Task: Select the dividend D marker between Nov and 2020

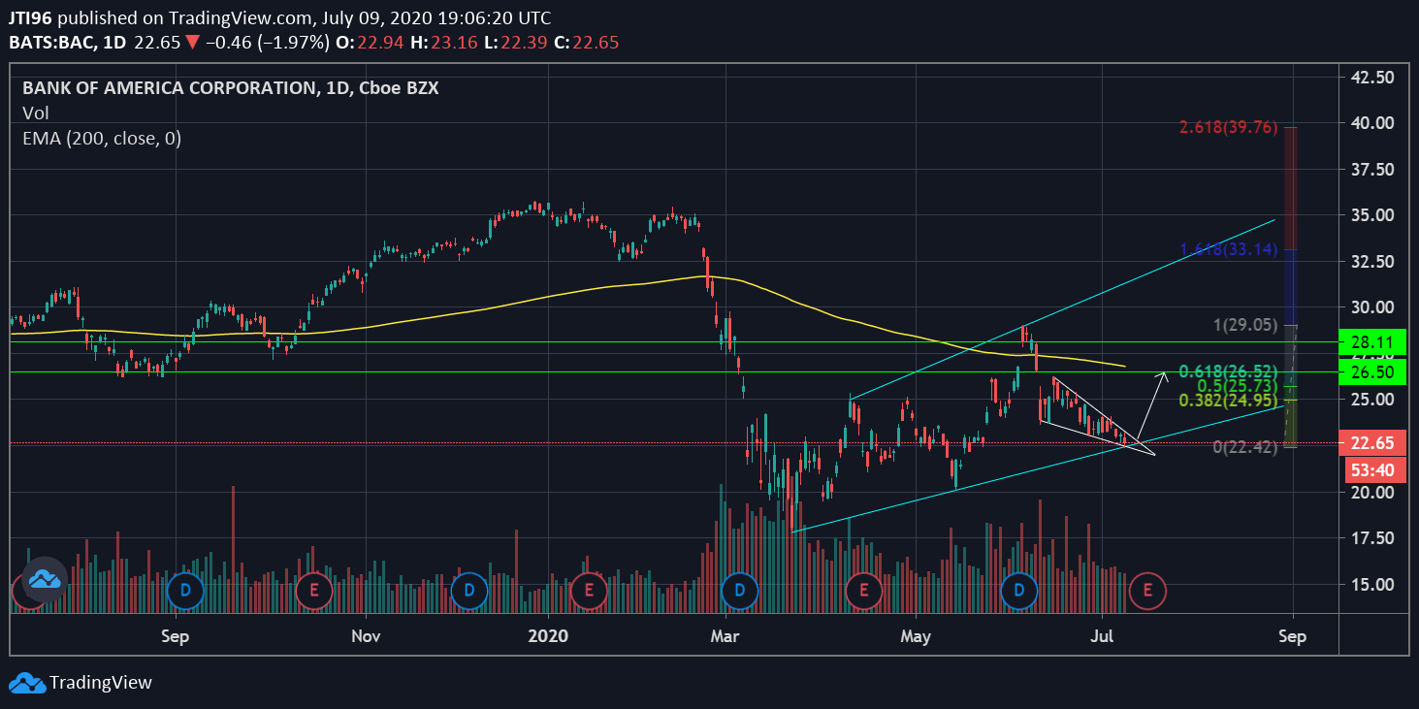Action: 468,589
